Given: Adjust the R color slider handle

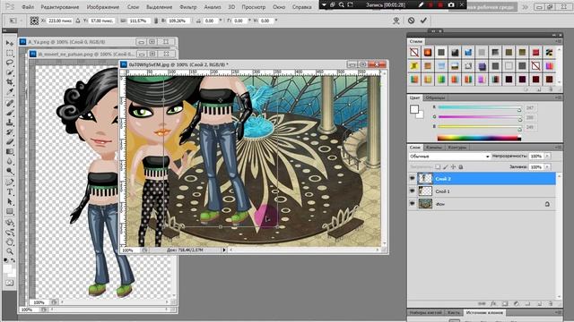Looking at the screenshot, I should tap(519, 109).
